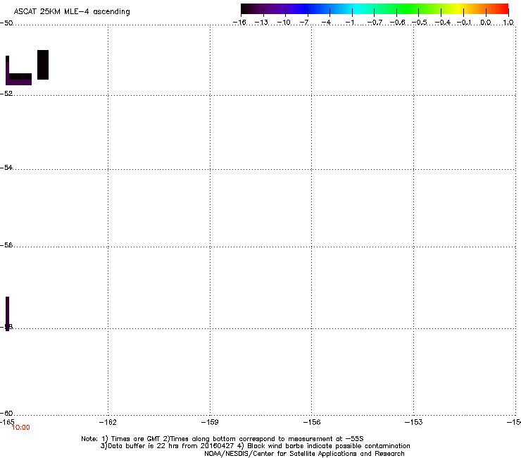This screenshot has height=458, width=521.
Task: Click the colorbar label '-13'
Action: [261, 23]
